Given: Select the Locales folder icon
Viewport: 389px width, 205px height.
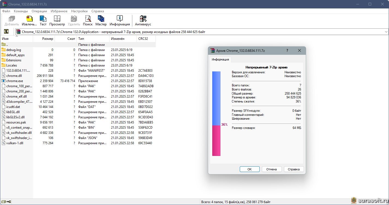Looking at the screenshot, I should click(4, 65).
